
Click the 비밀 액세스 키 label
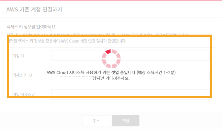[24, 94]
